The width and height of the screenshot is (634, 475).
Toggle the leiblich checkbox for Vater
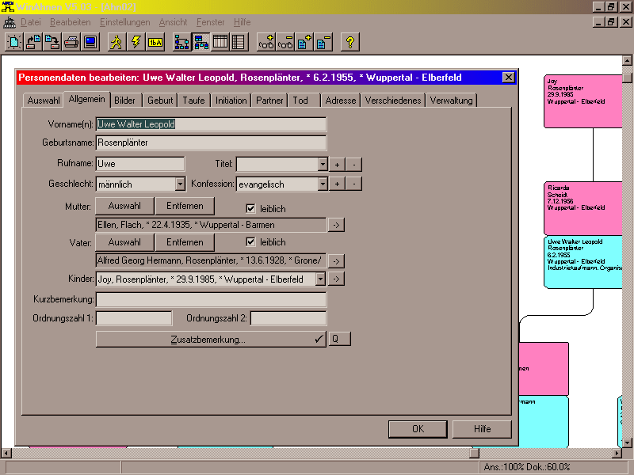tap(251, 241)
